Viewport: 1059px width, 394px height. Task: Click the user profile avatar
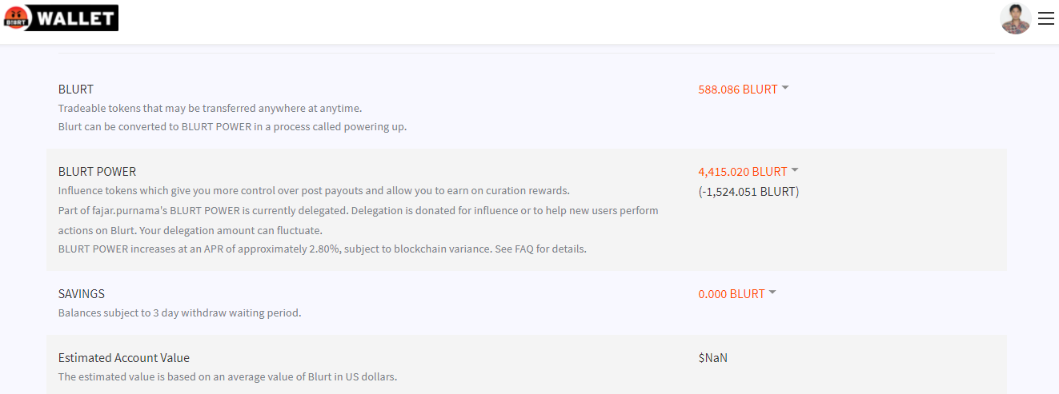[1016, 18]
